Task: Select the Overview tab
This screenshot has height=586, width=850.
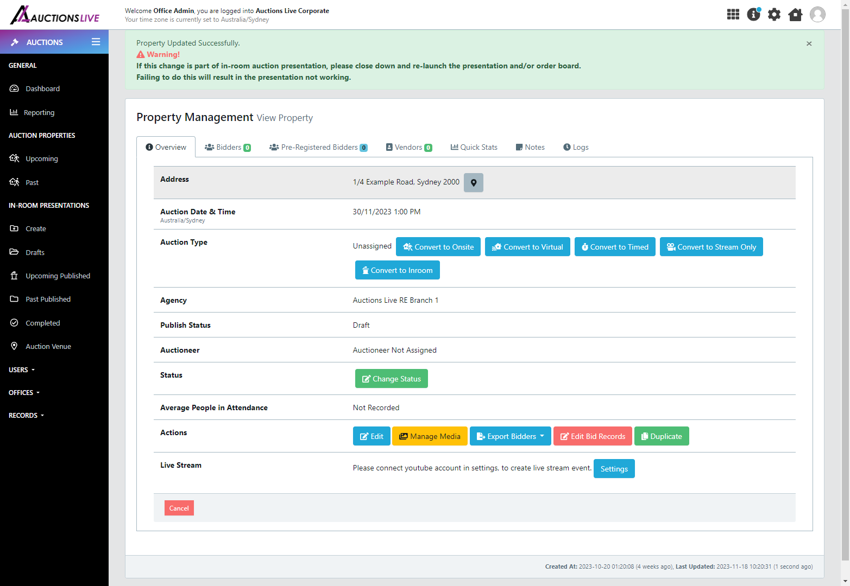Action: [x=166, y=147]
